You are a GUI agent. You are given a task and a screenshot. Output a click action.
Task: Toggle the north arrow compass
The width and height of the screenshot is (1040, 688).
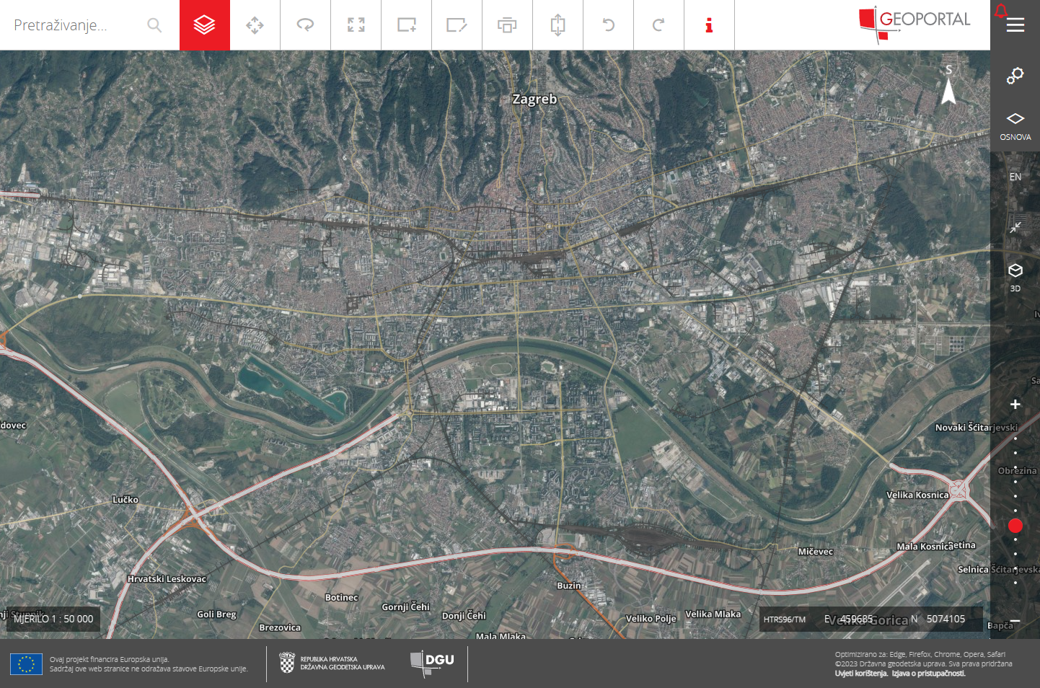948,84
